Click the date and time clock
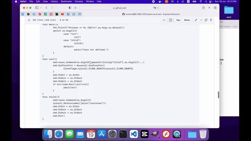This screenshot has width=251, height=141. (226, 2)
